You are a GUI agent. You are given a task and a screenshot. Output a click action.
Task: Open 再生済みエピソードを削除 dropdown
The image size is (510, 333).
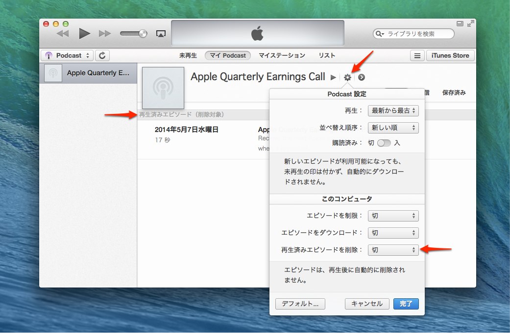point(393,250)
